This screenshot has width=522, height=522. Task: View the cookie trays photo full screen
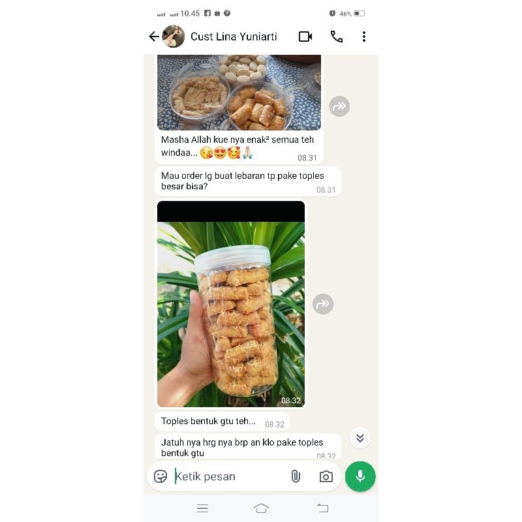pos(239,93)
